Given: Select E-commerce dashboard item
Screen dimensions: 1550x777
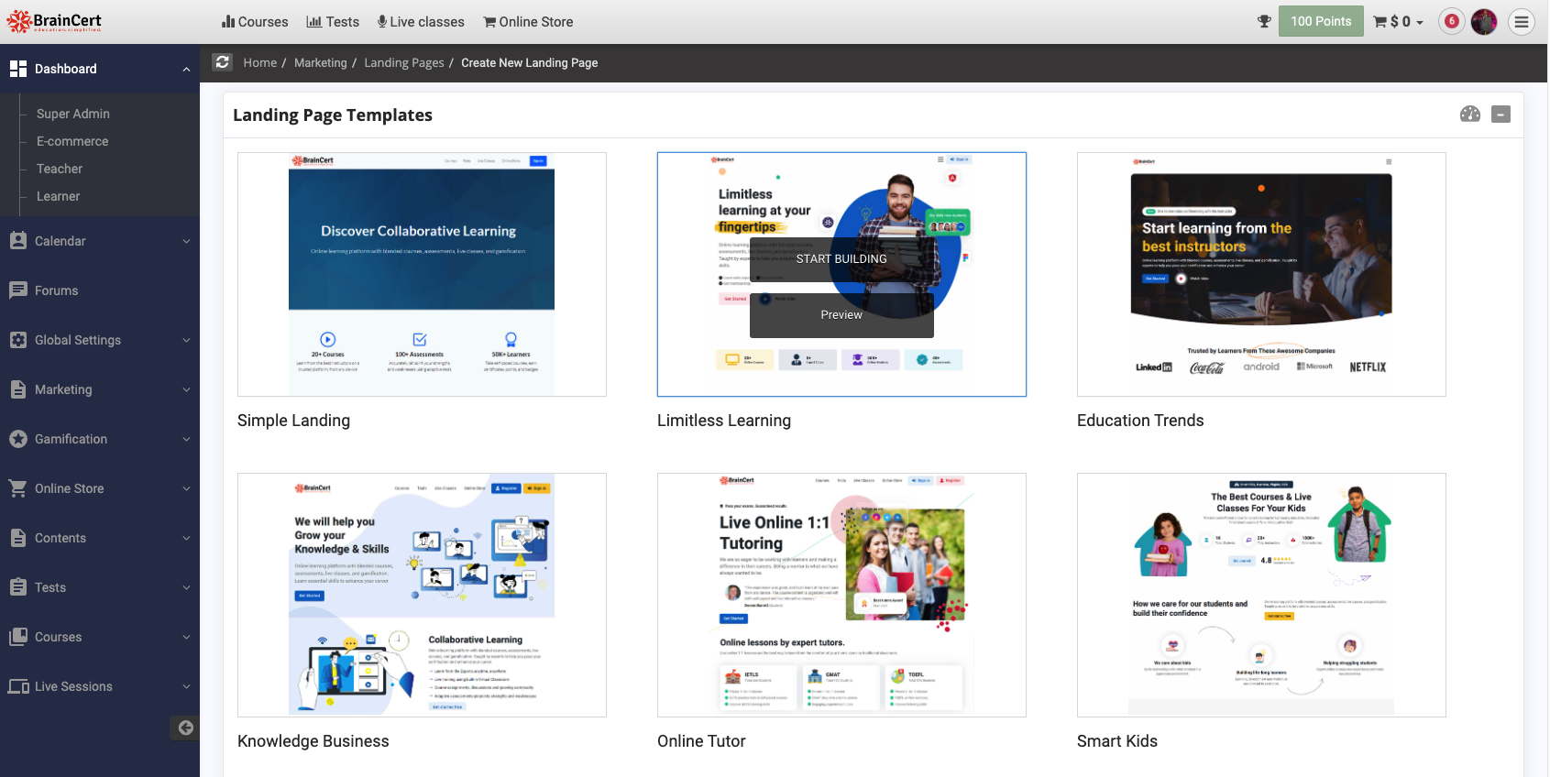Looking at the screenshot, I should click(x=72, y=141).
